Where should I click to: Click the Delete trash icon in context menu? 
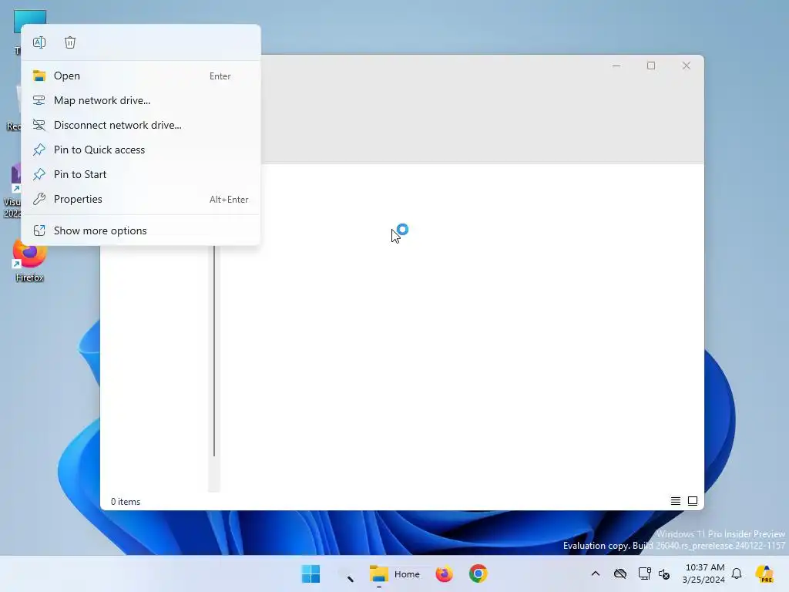[70, 43]
